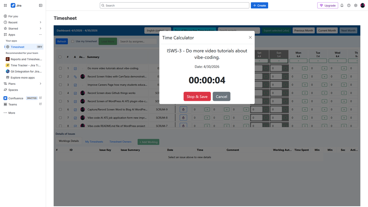This screenshot has height=207, width=368.
Task: Open the Tue 7.4 column dropdown
Action: [x=318, y=61]
